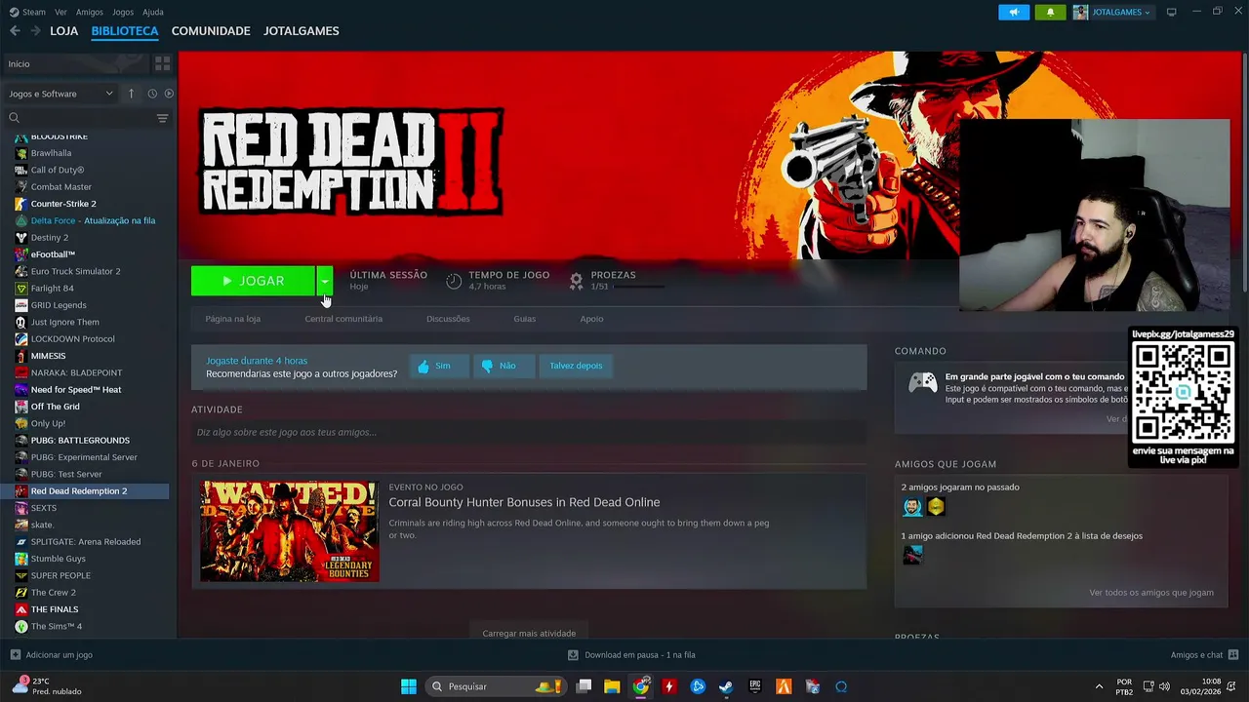Open Corral Bounty Hunter Bonuses event title
This screenshot has width=1249, height=702.
pos(524,502)
